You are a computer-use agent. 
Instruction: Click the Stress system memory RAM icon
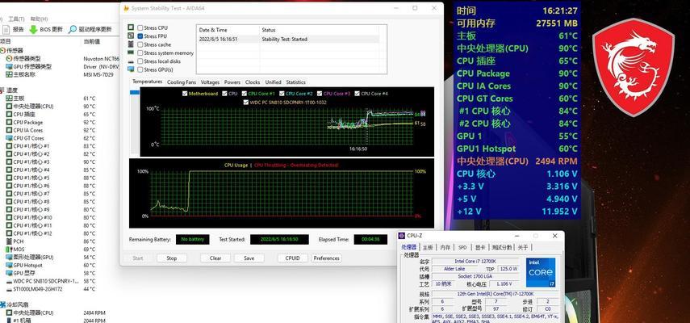pyautogui.click(x=131, y=52)
